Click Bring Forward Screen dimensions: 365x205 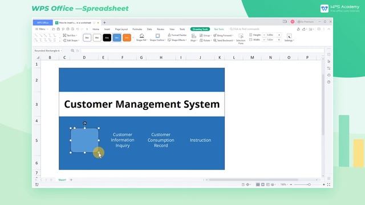pyautogui.click(x=223, y=35)
